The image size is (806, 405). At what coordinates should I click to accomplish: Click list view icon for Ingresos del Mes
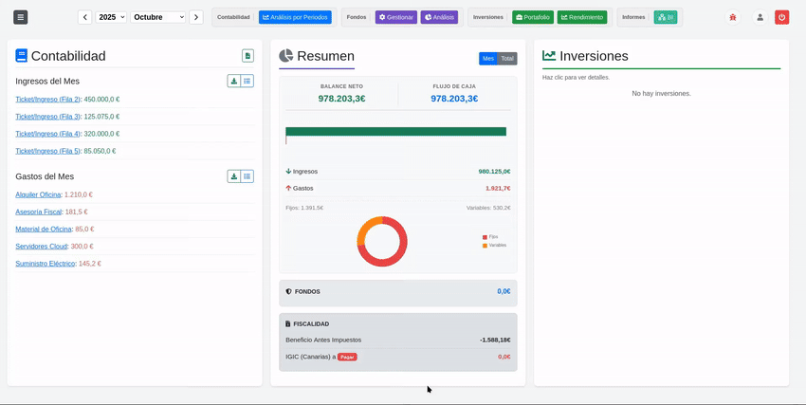(x=247, y=81)
